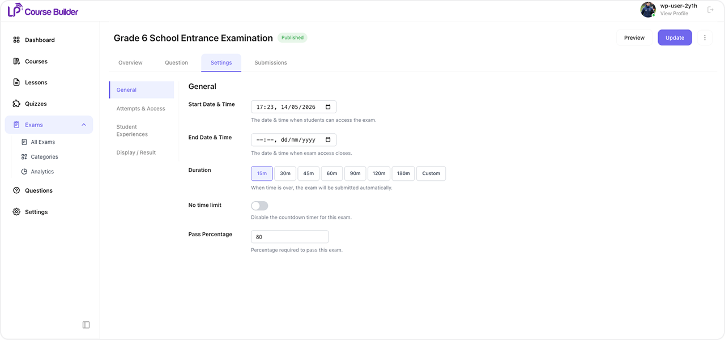Choose the Custom duration option

point(431,173)
